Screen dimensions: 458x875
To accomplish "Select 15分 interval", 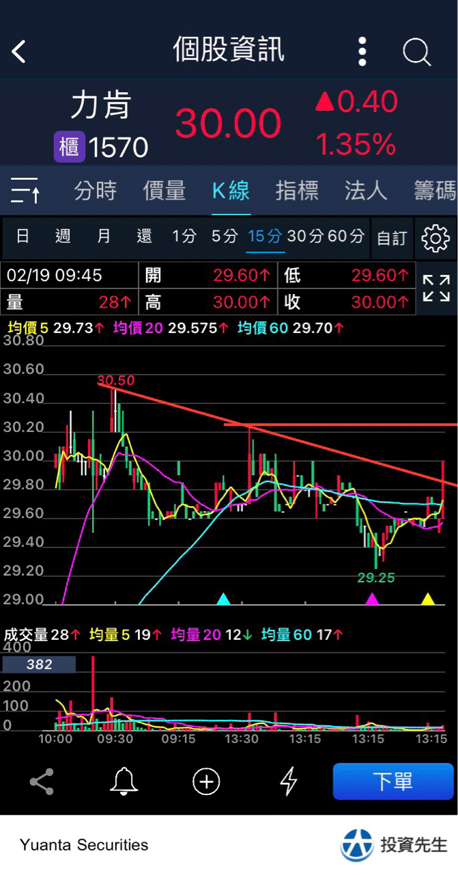I will 265,237.
